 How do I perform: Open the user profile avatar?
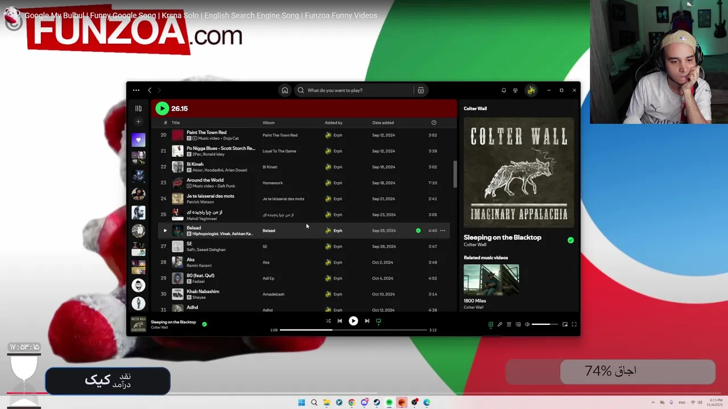click(531, 90)
